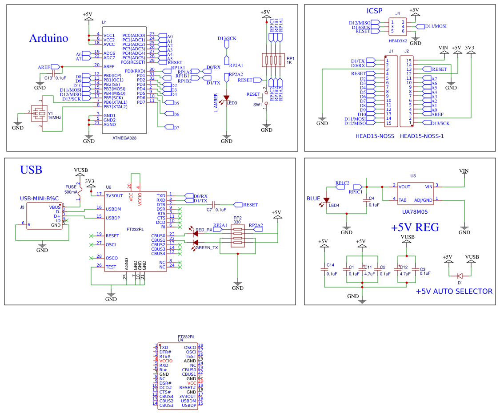The height and width of the screenshot is (414, 500).
Task: Click the "16MHz" crystal value text
Action: [55, 118]
